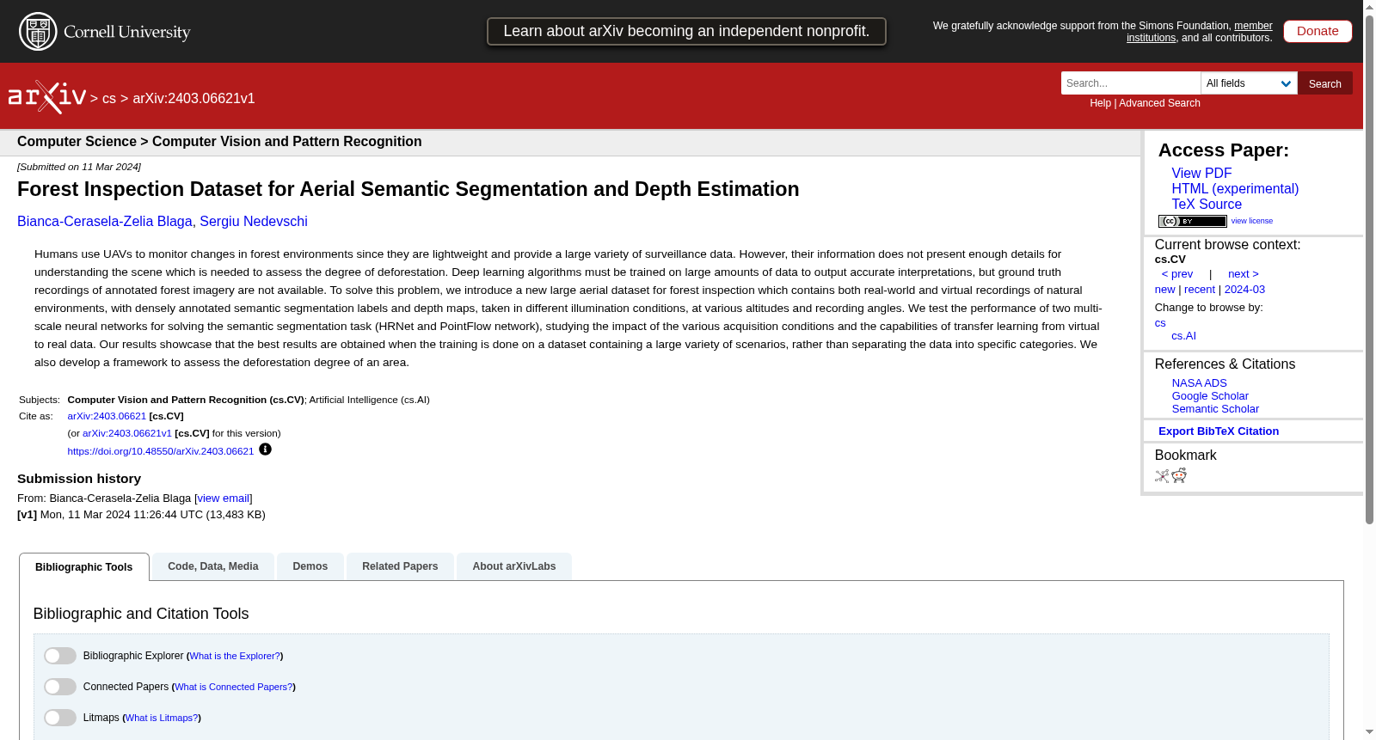
Task: Browse the 2024-03 listing
Action: pyautogui.click(x=1244, y=290)
